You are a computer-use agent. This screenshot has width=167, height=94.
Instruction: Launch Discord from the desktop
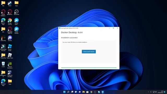click(x=10, y=38)
